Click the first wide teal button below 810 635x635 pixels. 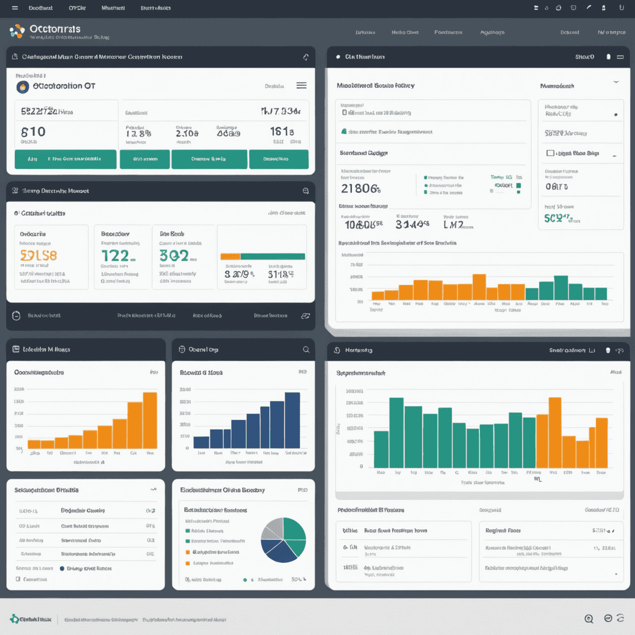[65, 159]
